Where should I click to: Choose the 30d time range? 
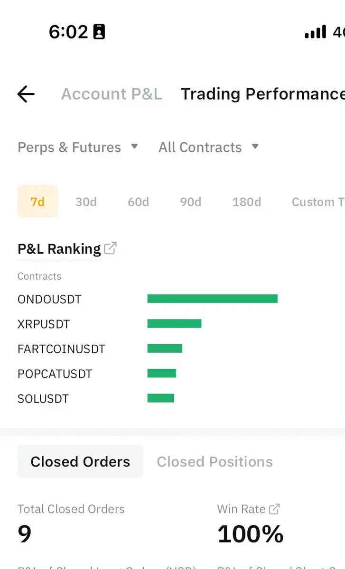coord(86,202)
